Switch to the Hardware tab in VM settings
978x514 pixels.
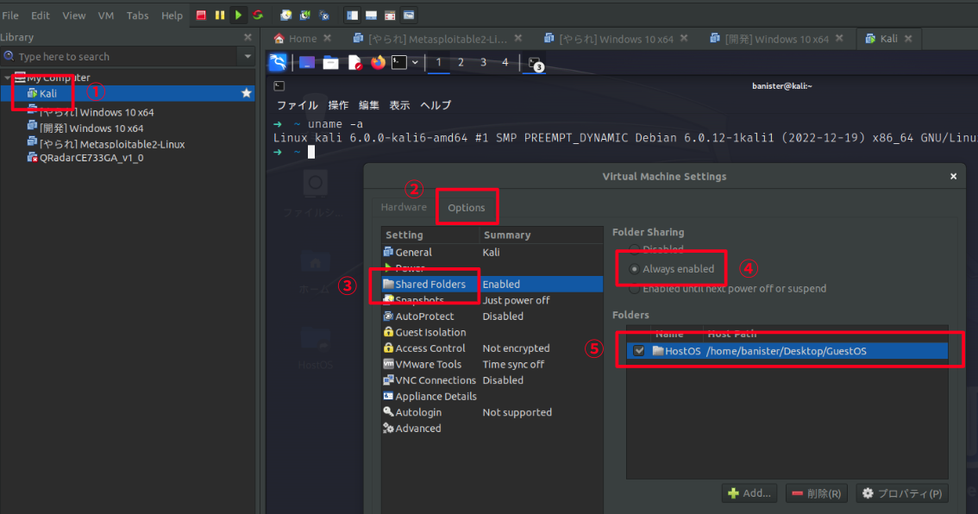point(404,207)
